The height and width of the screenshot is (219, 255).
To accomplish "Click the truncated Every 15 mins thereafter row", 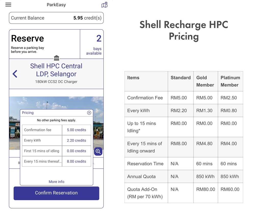I will 42,161.
